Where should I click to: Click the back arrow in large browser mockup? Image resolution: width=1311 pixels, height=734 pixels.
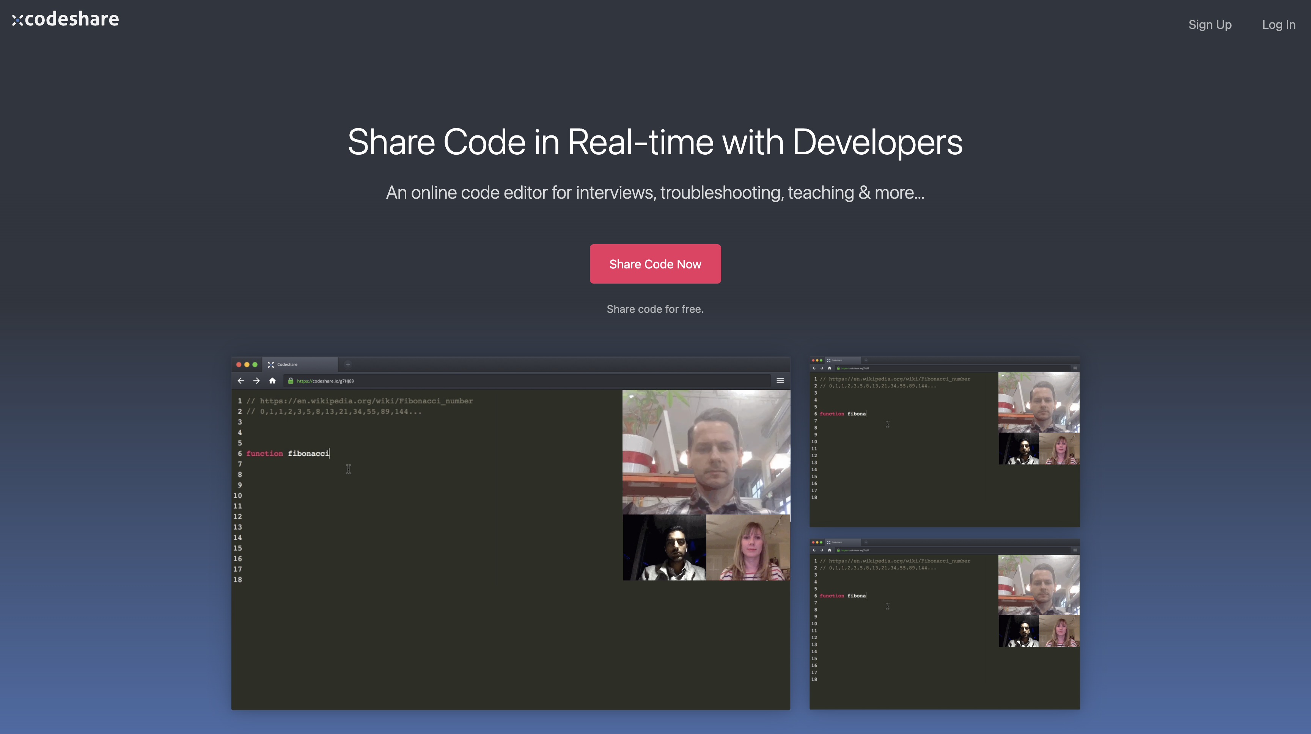coord(241,381)
